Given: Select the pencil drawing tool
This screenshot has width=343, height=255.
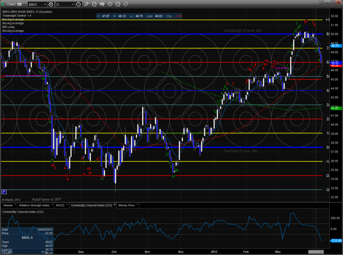Looking at the screenshot, I should [x=86, y=4].
